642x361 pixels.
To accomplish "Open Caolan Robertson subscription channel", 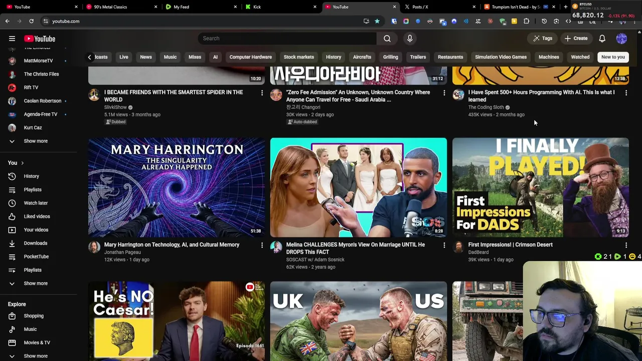I will coord(42,101).
